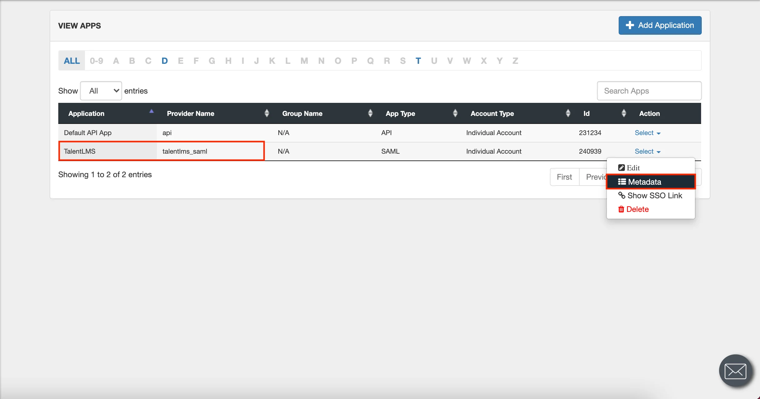Click talentlms_saml provider name
760x399 pixels.
click(185, 151)
